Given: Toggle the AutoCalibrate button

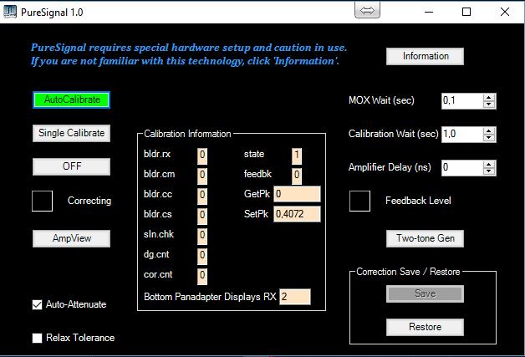Looking at the screenshot, I should pyautogui.click(x=72, y=99).
